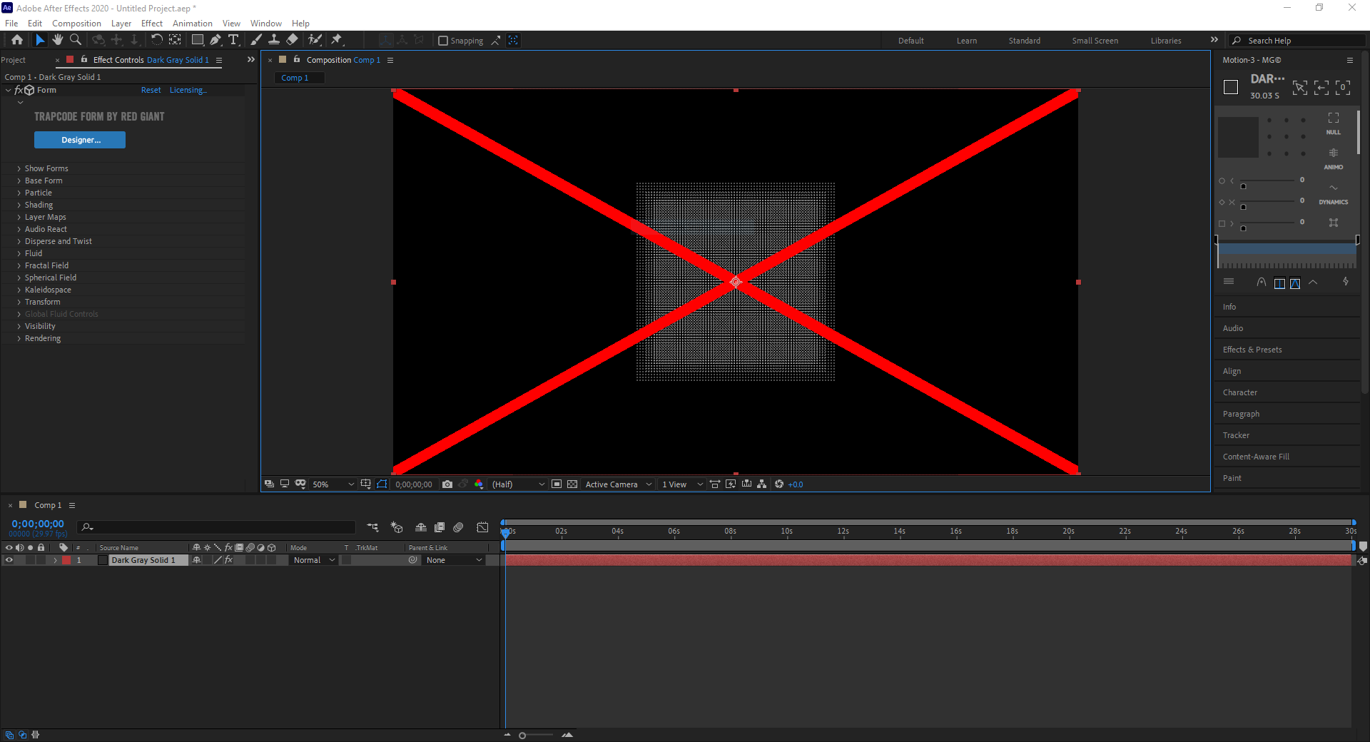Screen dimensions: 1370x742
Task: Toggle the fx switch beside the Form effect
Action: click(19, 90)
